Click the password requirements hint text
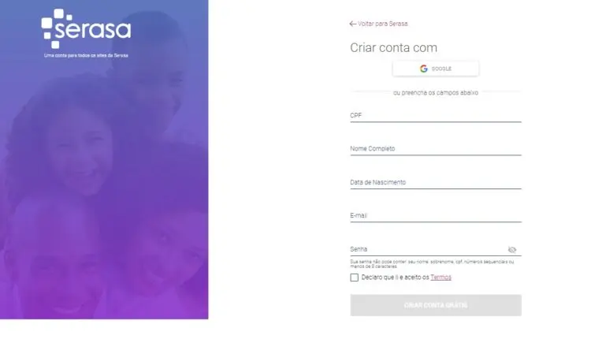 tap(431, 264)
